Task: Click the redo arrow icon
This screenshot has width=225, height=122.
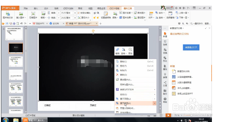Action: click(25, 24)
